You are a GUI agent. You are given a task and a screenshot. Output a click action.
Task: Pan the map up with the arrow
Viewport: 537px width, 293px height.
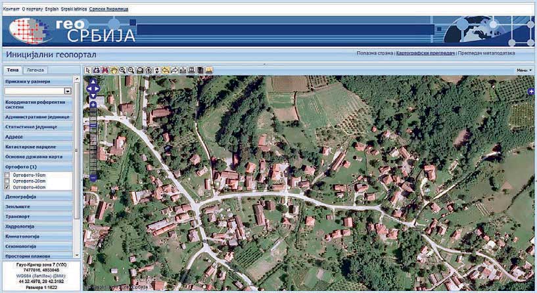pyautogui.click(x=93, y=82)
